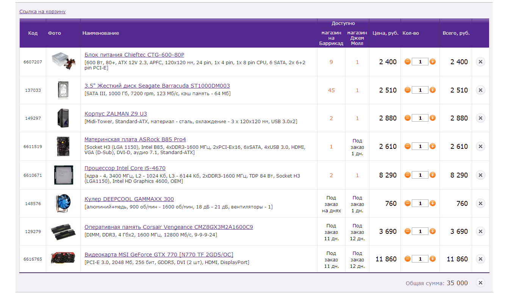Click the Всего, руб. column header
Viewport: 505px width, 295px height.
456,33
